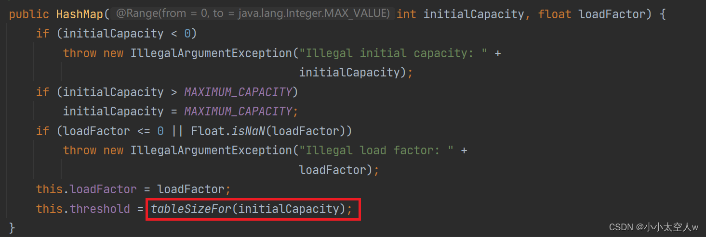Click the HashMap constructor name

[80, 14]
